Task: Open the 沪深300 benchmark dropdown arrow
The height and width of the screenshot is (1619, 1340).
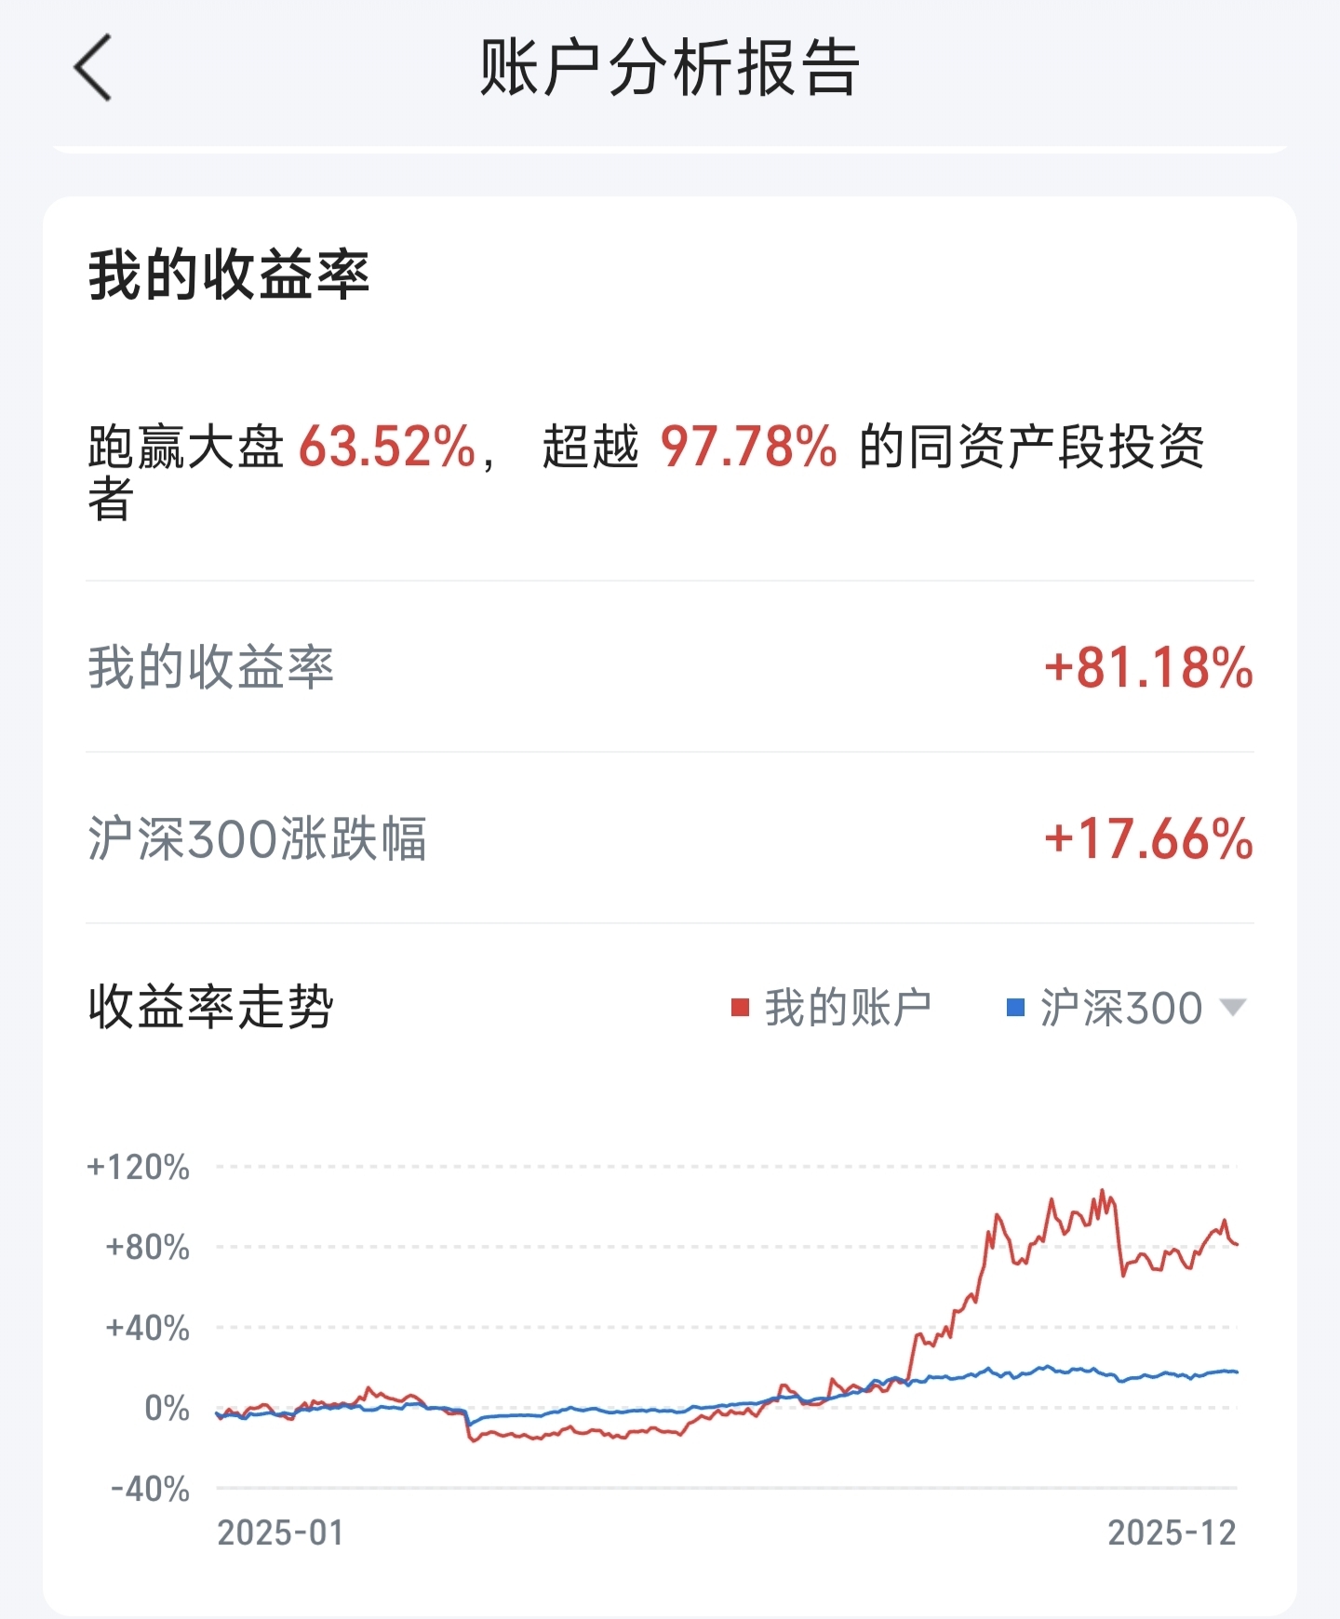Action: point(1233,1008)
